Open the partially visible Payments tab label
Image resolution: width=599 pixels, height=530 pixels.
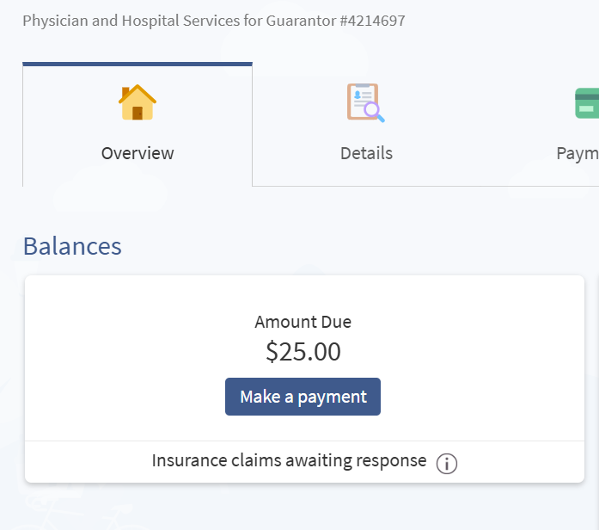pos(578,153)
